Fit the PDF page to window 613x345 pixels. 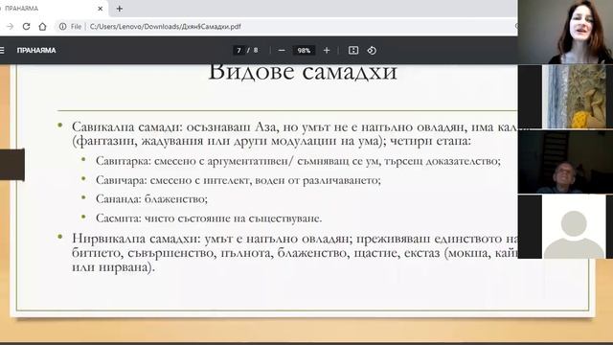tap(353, 50)
